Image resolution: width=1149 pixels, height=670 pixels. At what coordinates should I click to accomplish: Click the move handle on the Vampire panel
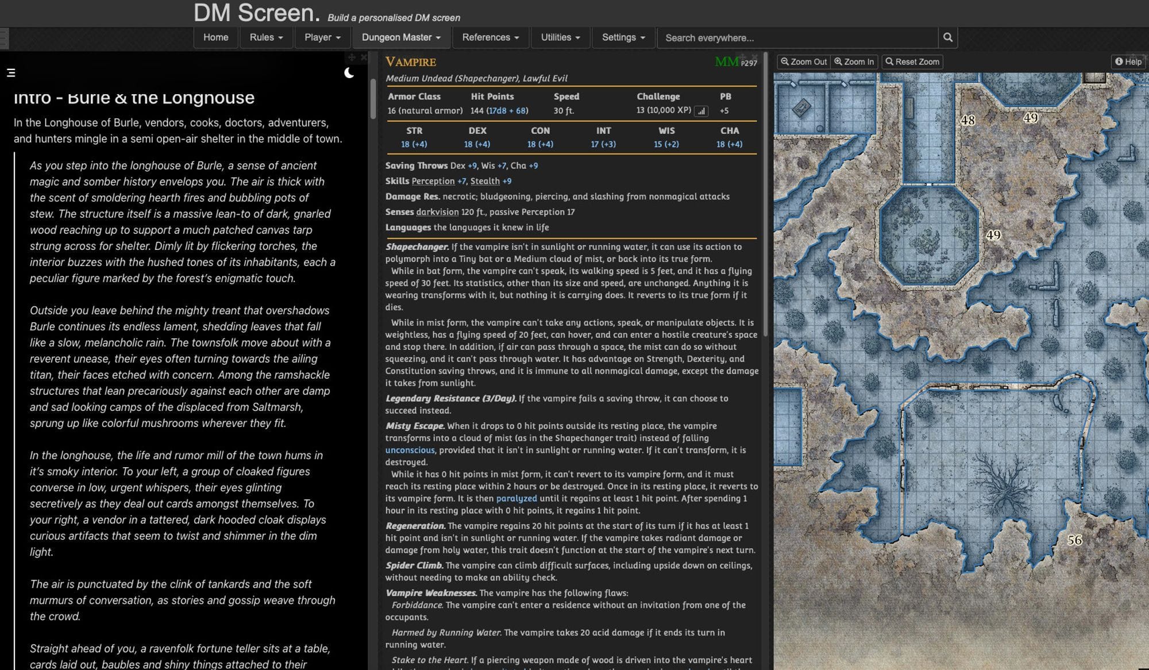point(743,57)
